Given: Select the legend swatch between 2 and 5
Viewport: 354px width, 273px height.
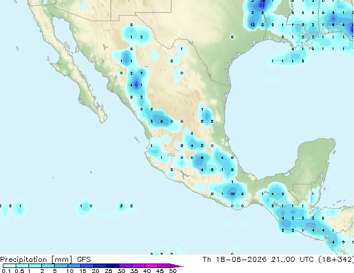Looking at the screenshot, I should pos(48,266).
